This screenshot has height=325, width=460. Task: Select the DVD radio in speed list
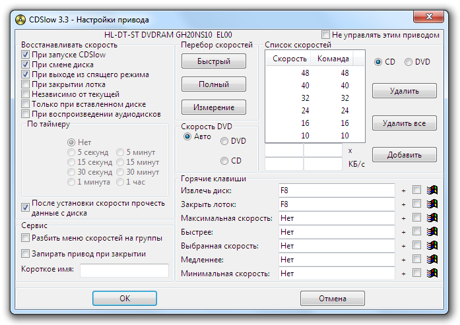(409, 62)
